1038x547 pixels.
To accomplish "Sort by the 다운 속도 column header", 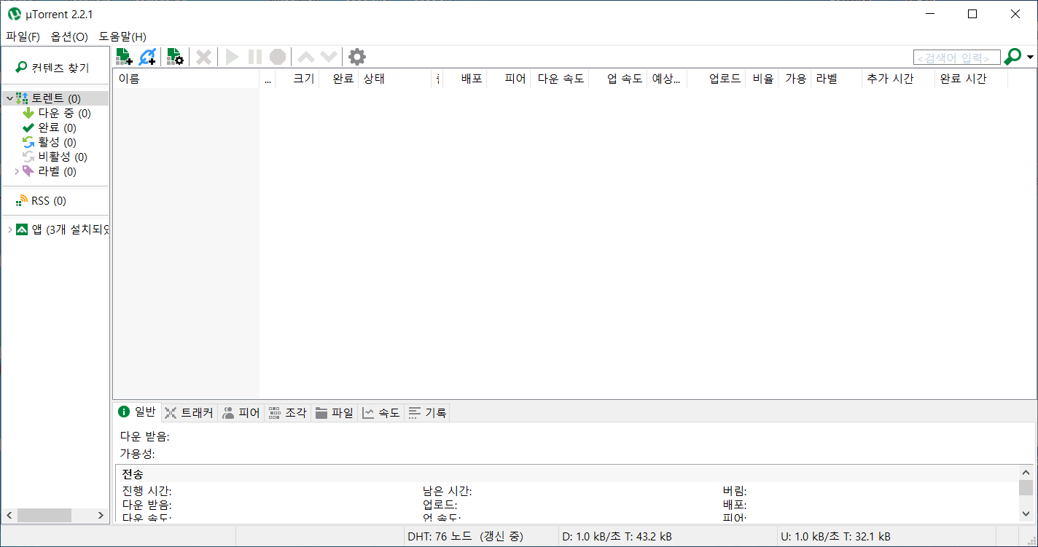I will coord(560,79).
